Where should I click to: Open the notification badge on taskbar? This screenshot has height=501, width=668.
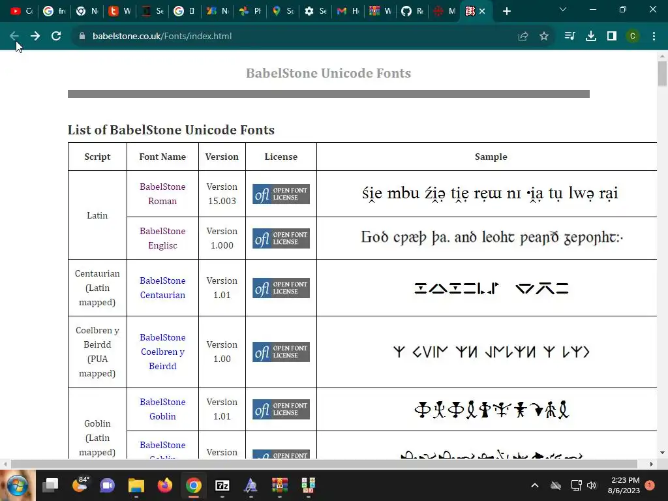point(650,485)
